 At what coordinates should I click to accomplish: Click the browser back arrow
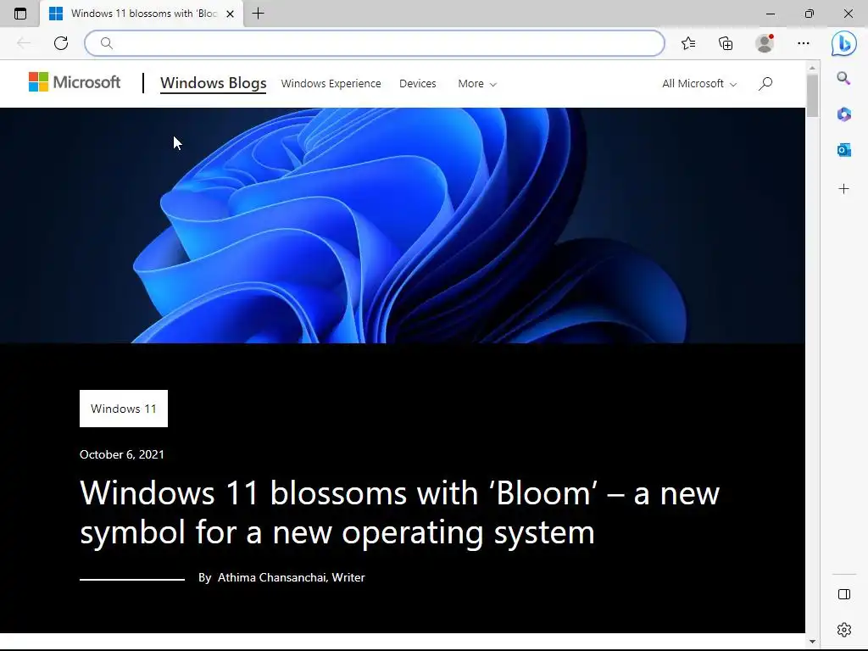(x=23, y=43)
